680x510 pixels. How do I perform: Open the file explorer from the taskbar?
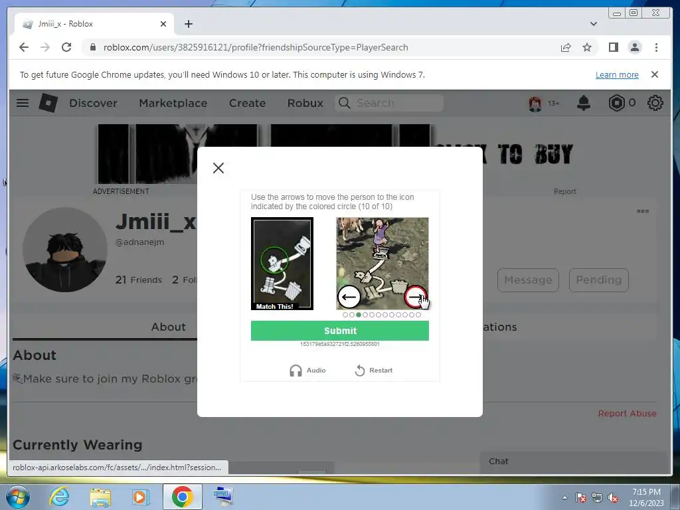click(x=100, y=497)
